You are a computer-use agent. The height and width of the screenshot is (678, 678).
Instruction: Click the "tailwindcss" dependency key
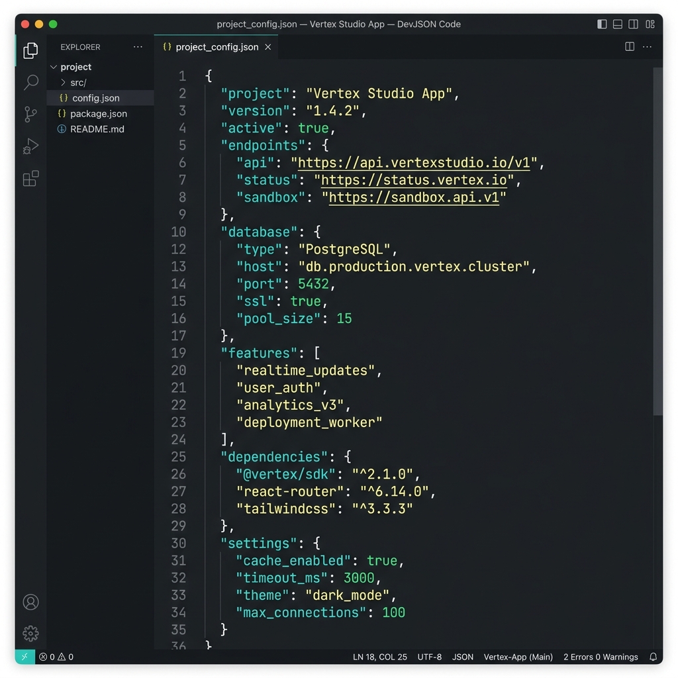point(286,508)
